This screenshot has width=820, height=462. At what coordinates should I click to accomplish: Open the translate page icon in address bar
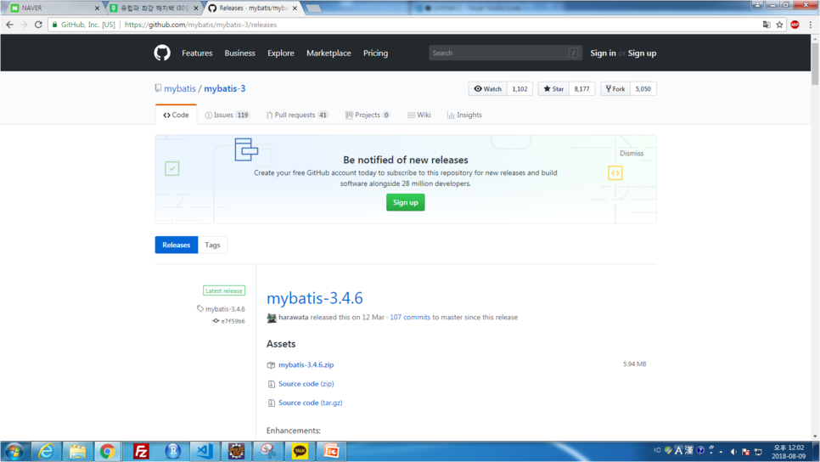click(x=767, y=25)
